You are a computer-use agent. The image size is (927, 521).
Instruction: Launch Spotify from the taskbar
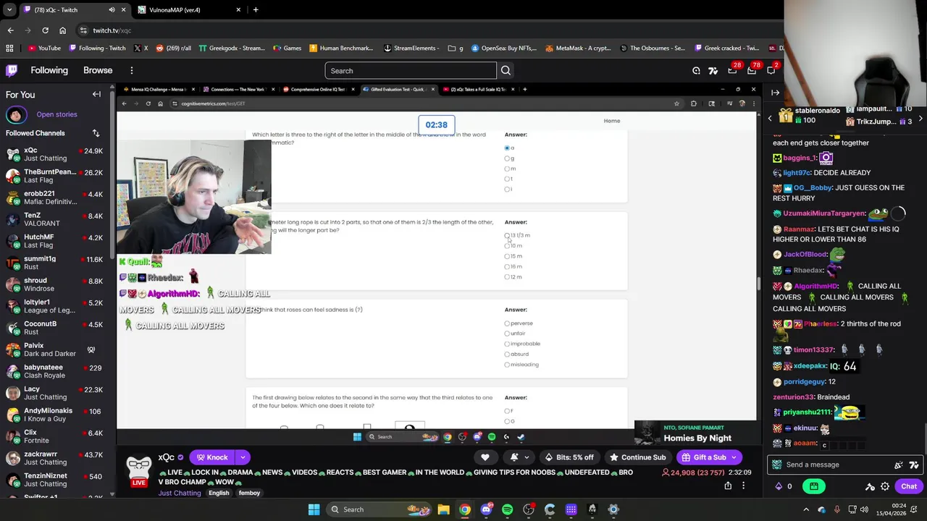pos(507,509)
